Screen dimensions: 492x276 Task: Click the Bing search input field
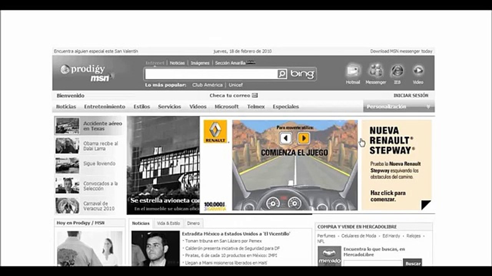tap(211, 74)
